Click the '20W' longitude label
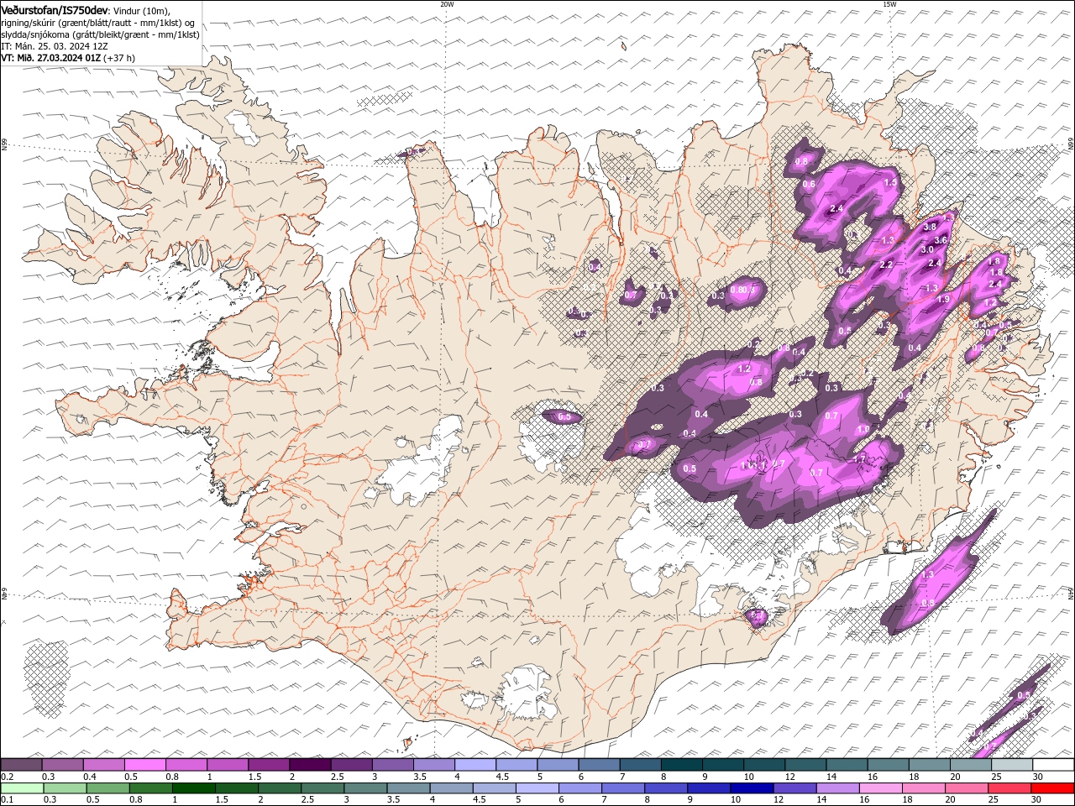Viewport: 1075px width, 806px height. [x=447, y=4]
